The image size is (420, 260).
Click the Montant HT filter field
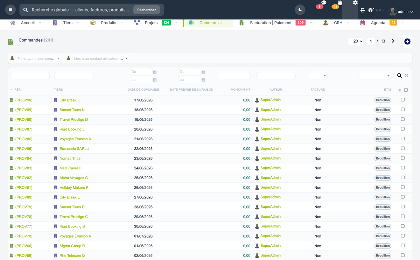click(234, 76)
